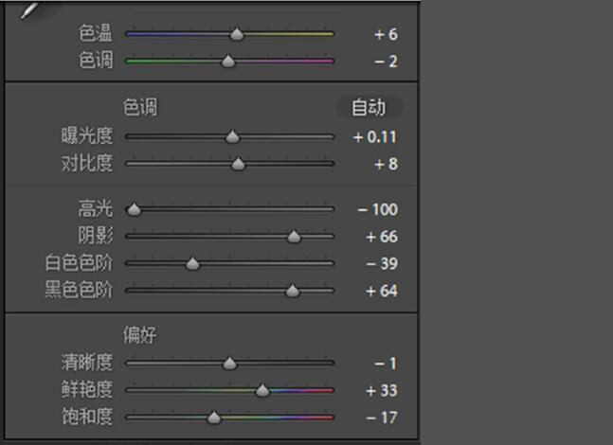Click the highlights value -100

pyautogui.click(x=378, y=209)
